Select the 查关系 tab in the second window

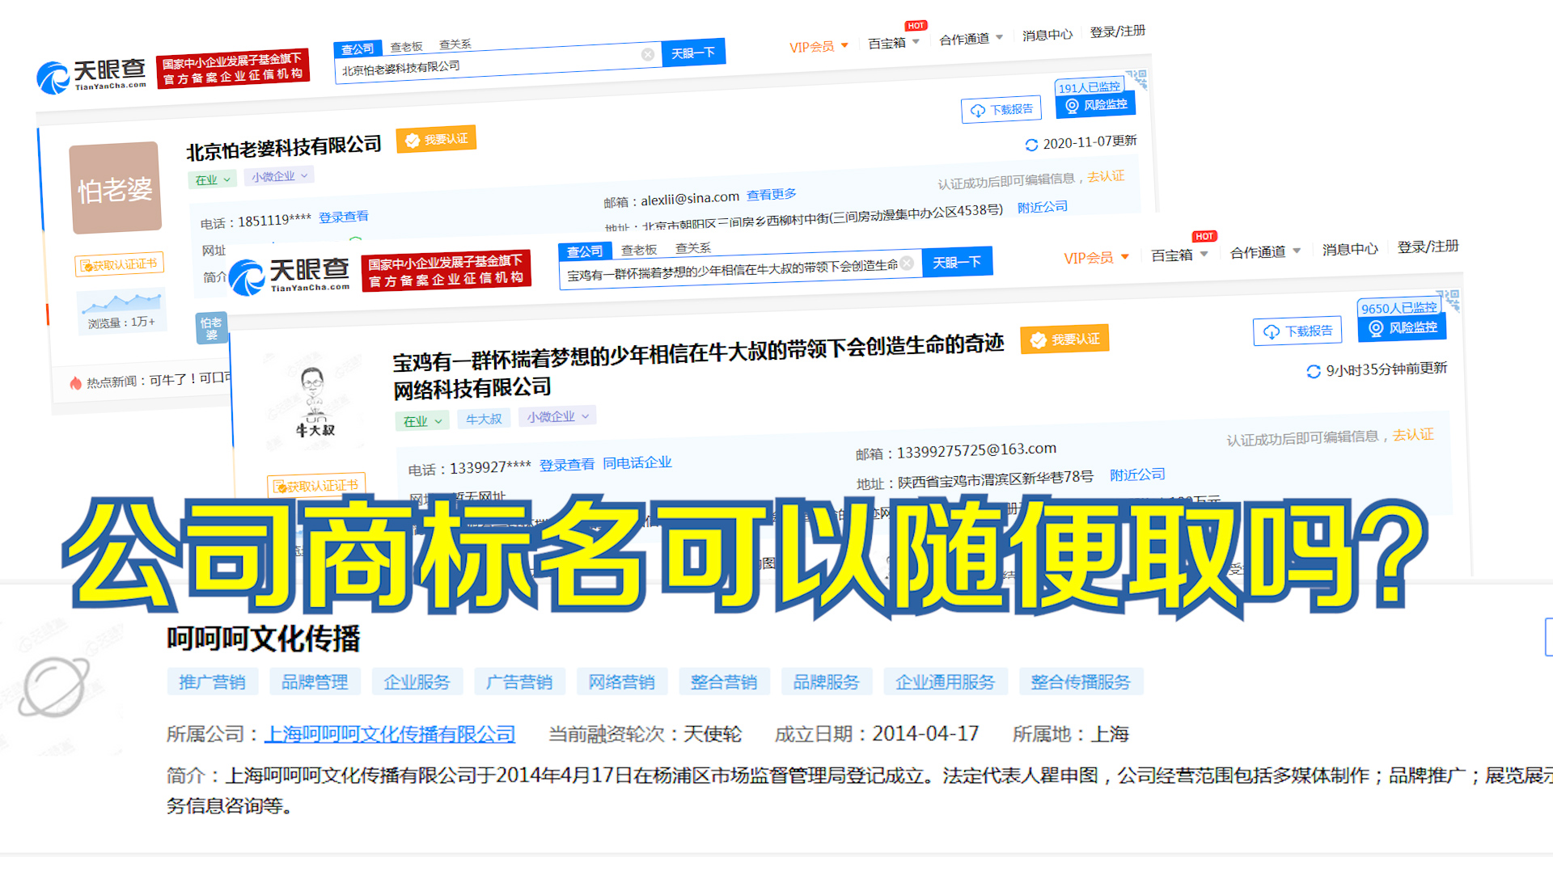(693, 248)
